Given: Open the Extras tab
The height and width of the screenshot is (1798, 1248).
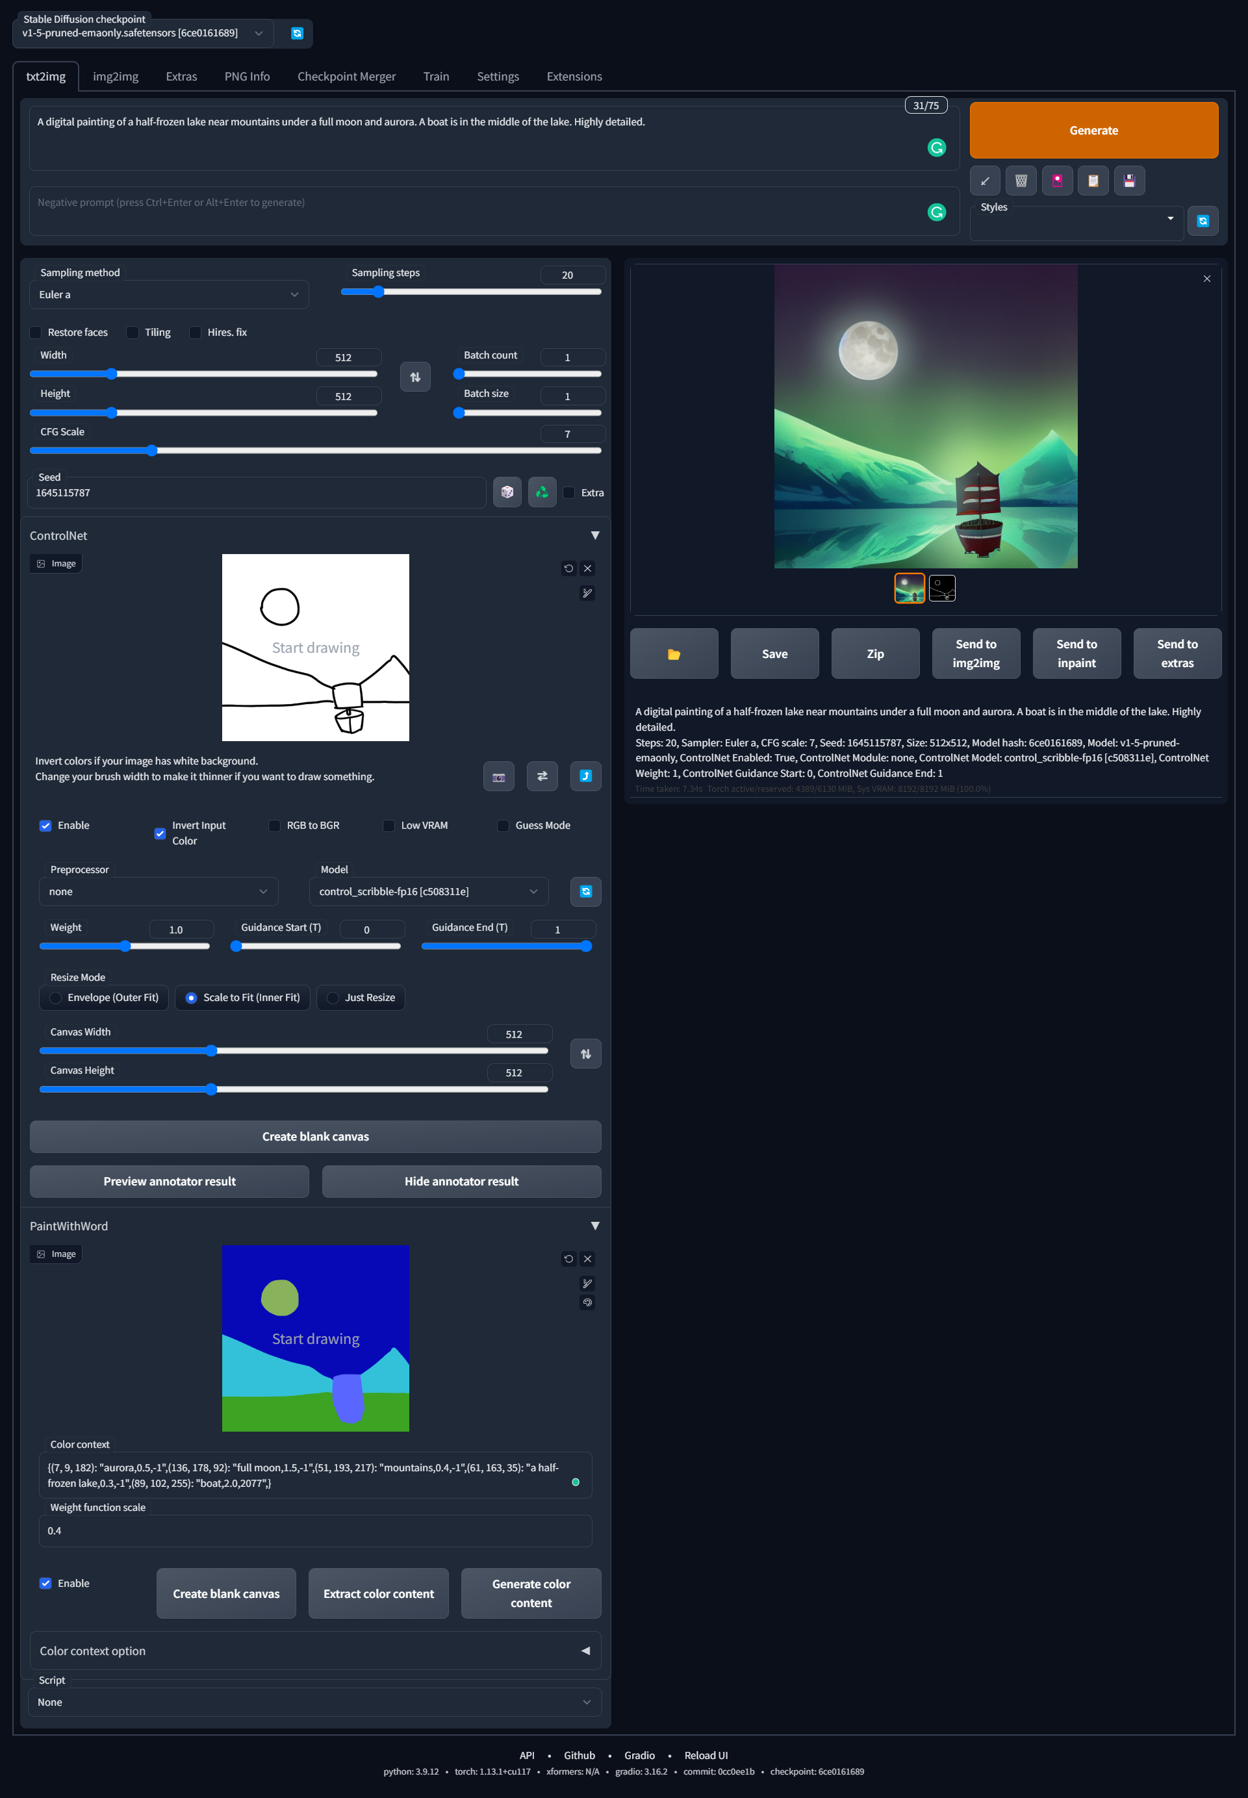Looking at the screenshot, I should pos(181,77).
